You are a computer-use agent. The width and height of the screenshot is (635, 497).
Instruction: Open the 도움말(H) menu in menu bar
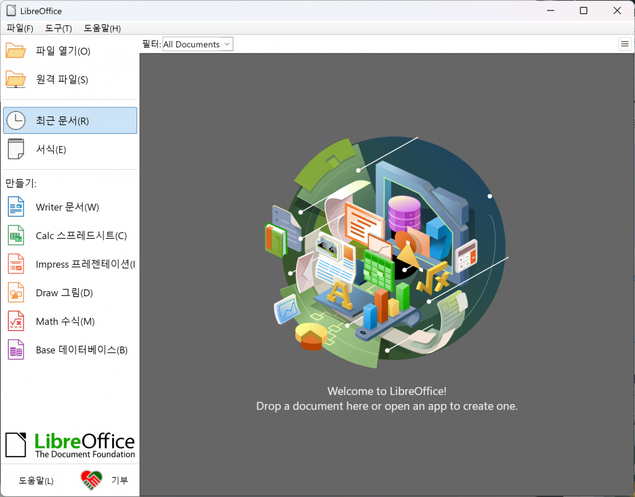[x=102, y=29]
